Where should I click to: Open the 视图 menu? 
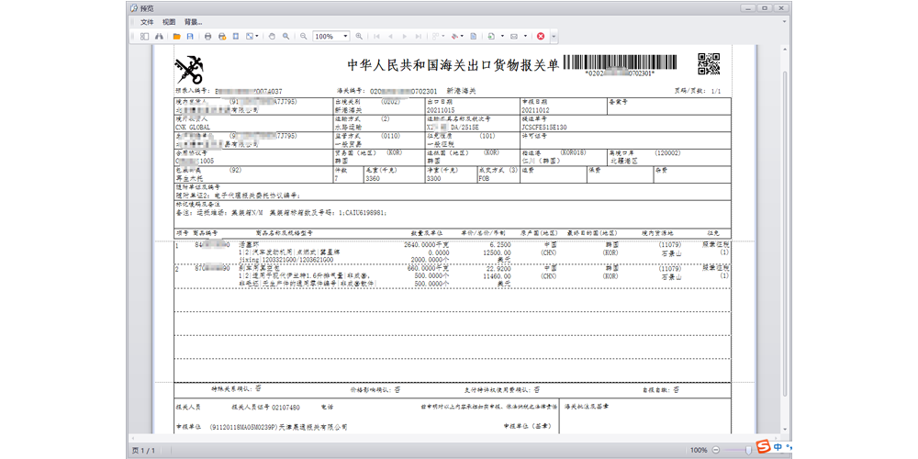169,21
